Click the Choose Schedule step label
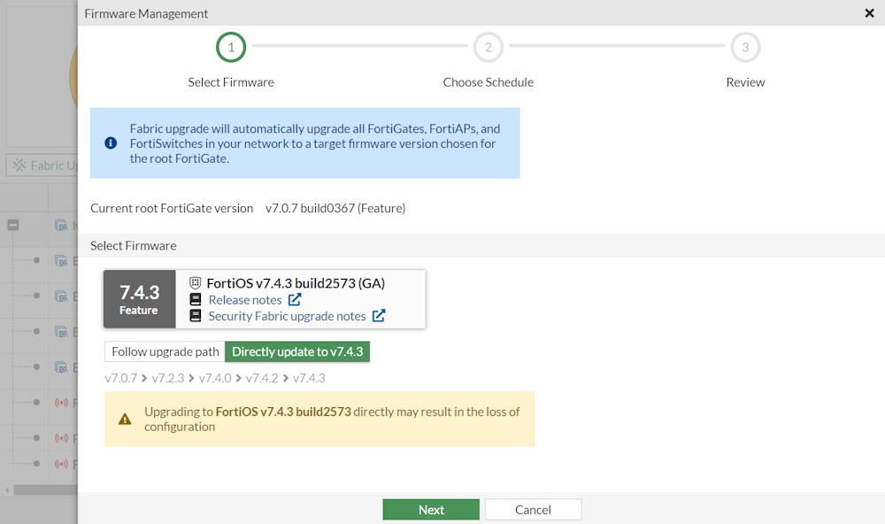 pyautogui.click(x=488, y=81)
